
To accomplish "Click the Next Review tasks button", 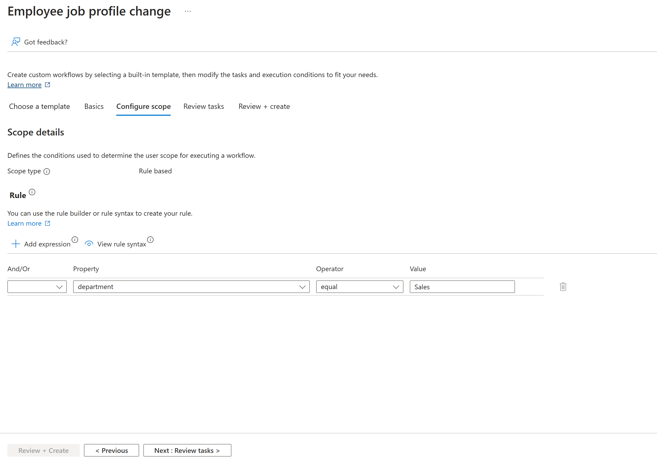I will 187,451.
